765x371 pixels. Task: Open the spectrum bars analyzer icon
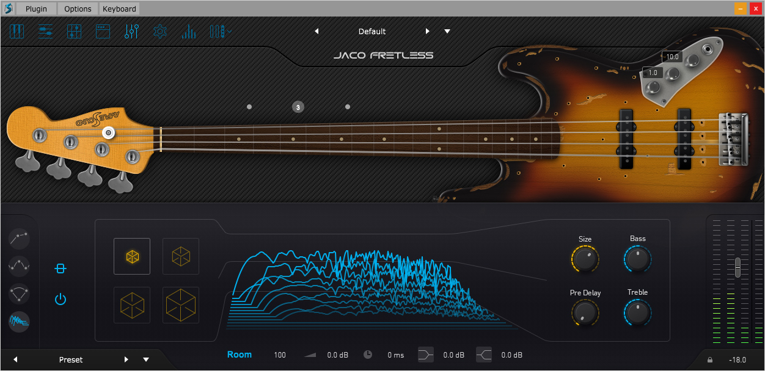188,31
